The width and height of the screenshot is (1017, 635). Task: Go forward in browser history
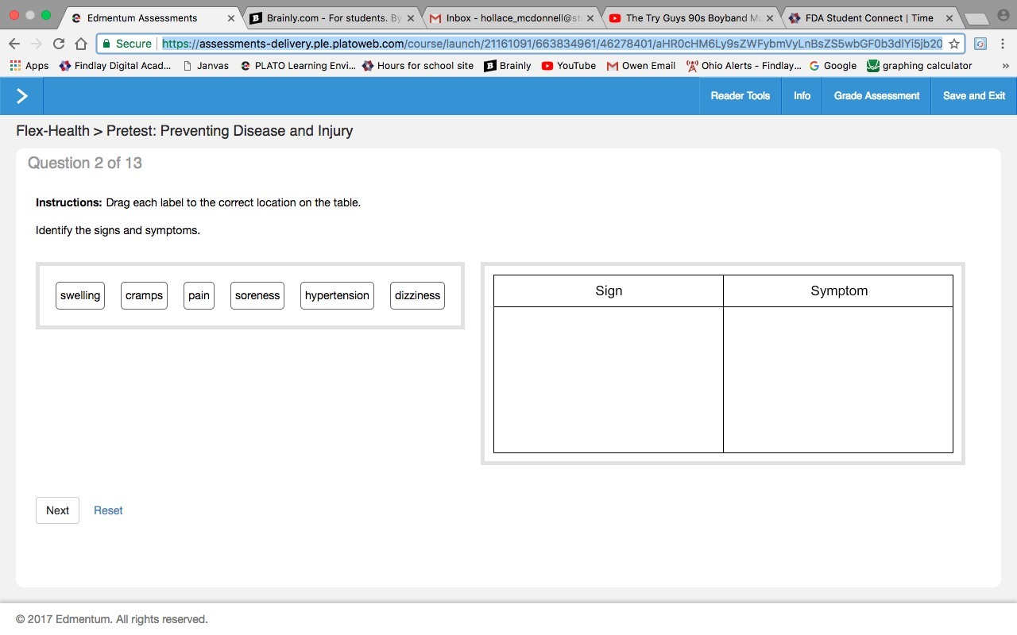[37, 44]
